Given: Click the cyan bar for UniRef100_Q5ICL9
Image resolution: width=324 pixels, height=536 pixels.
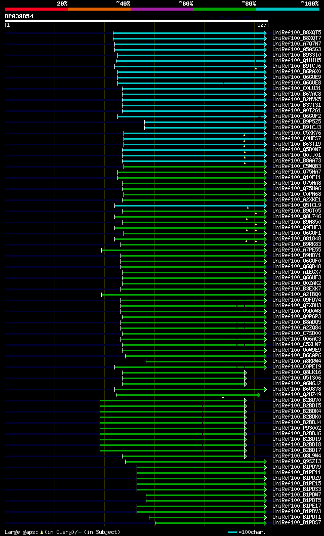Looking at the screenshot, I should (x=190, y=206).
